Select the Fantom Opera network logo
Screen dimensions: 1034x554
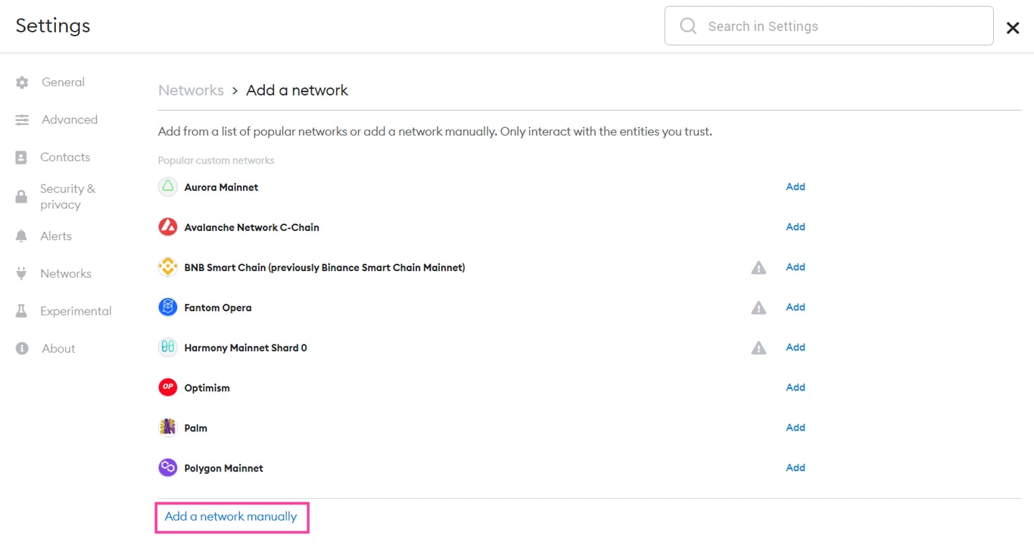(x=167, y=307)
